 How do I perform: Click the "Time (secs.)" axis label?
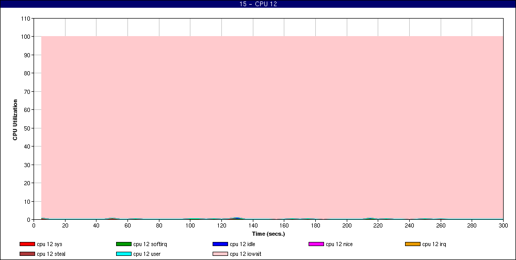point(268,234)
